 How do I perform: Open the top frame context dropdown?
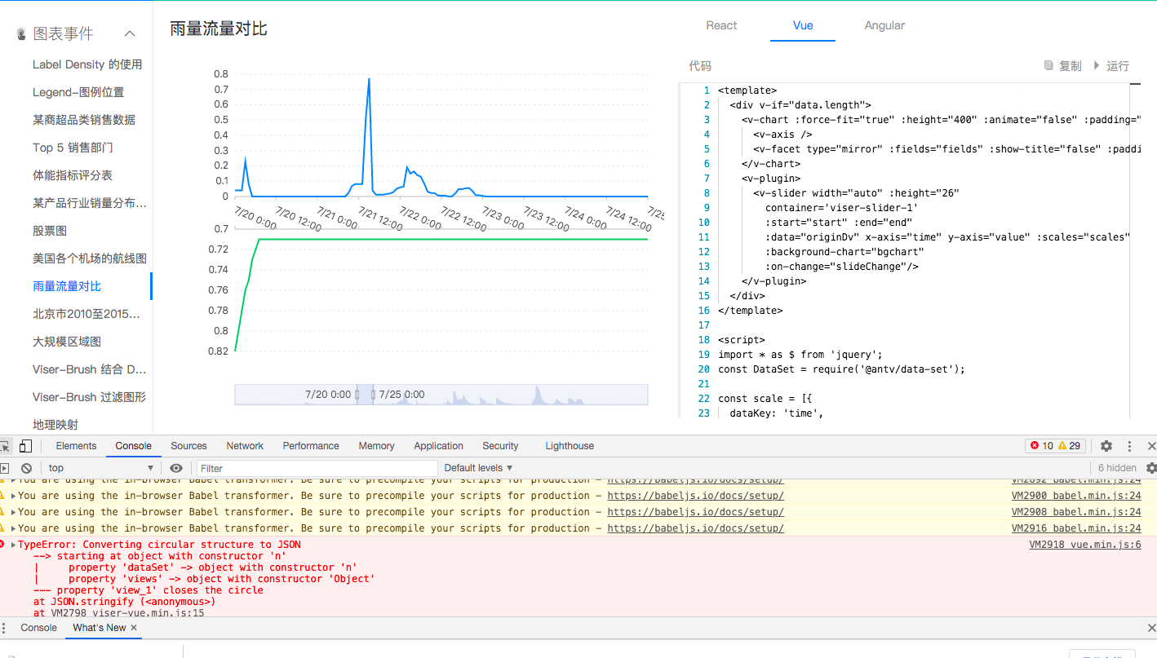pyautogui.click(x=102, y=467)
